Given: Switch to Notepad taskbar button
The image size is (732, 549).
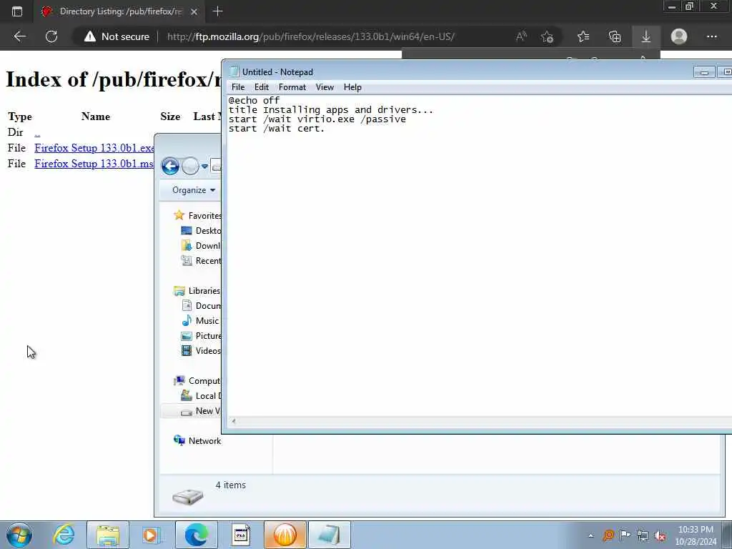Looking at the screenshot, I should coord(329,535).
